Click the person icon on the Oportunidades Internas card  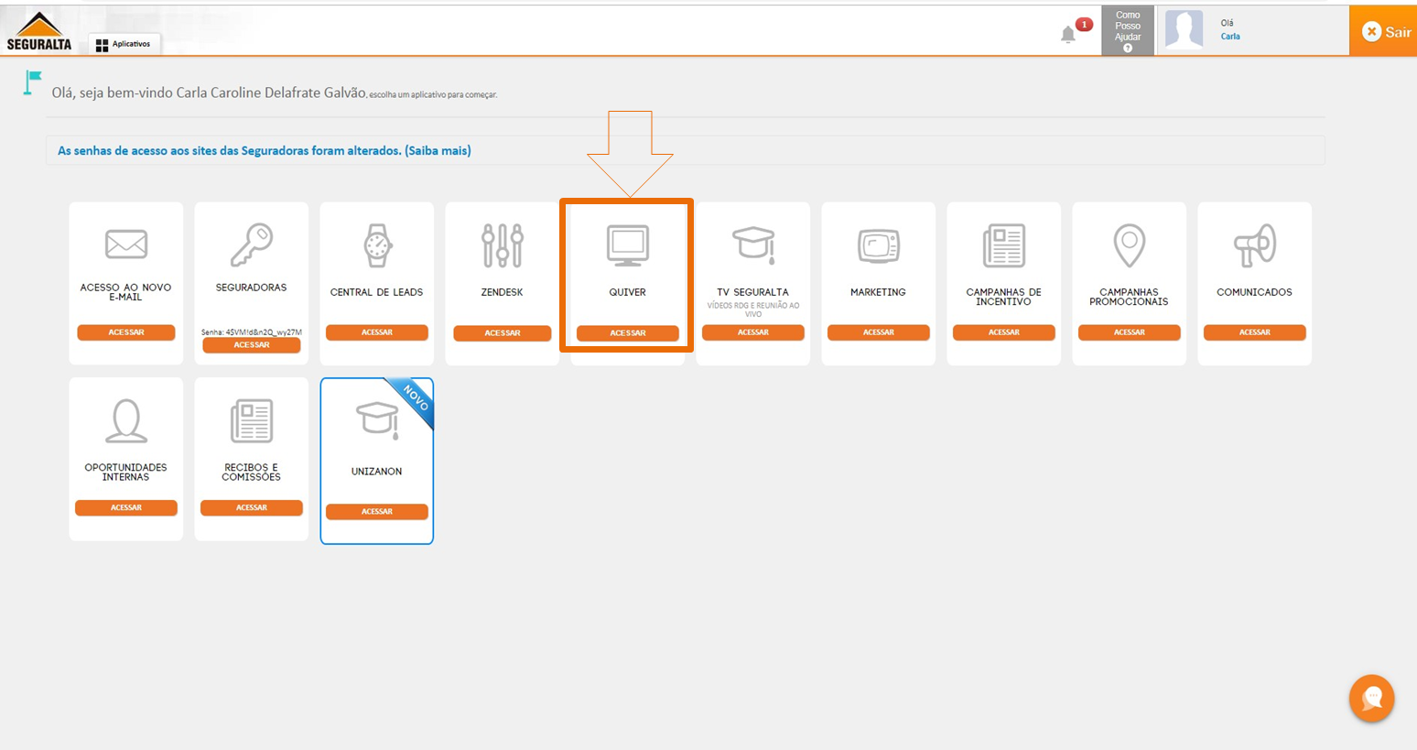click(x=126, y=421)
